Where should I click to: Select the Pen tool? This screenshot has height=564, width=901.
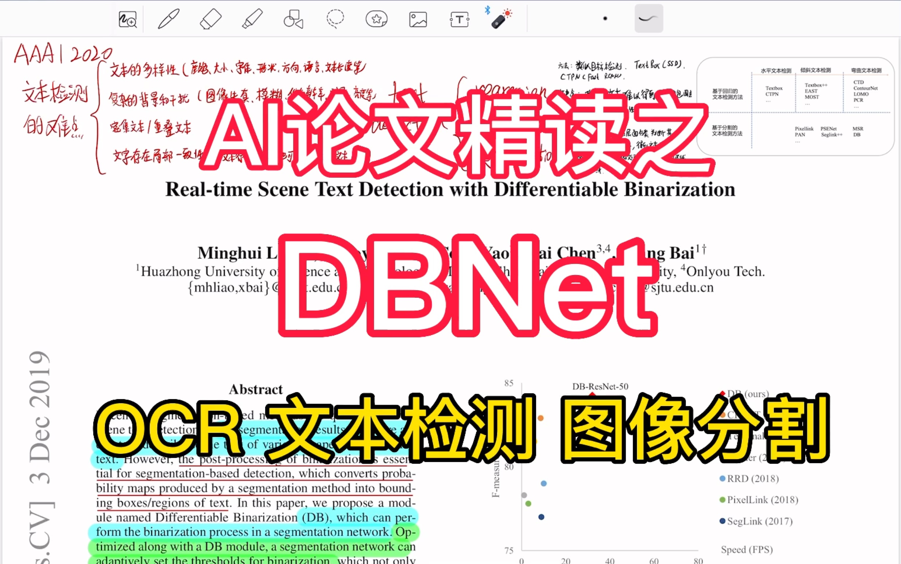[x=169, y=19]
